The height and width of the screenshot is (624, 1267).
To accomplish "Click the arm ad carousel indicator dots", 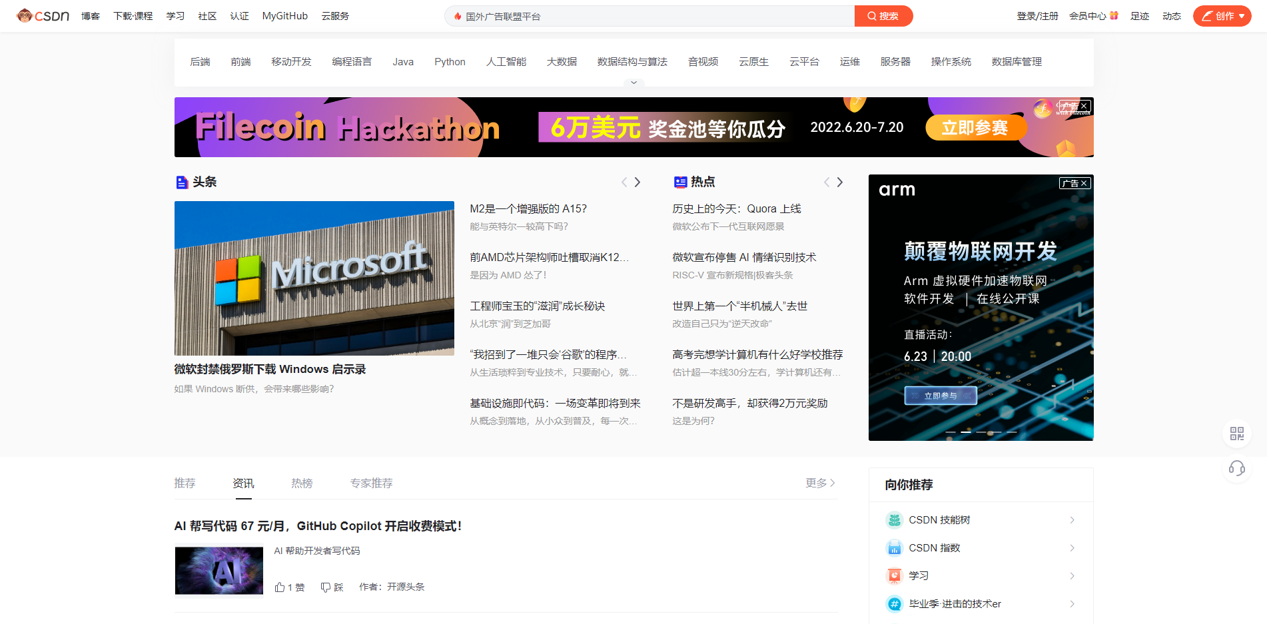I will 981,432.
